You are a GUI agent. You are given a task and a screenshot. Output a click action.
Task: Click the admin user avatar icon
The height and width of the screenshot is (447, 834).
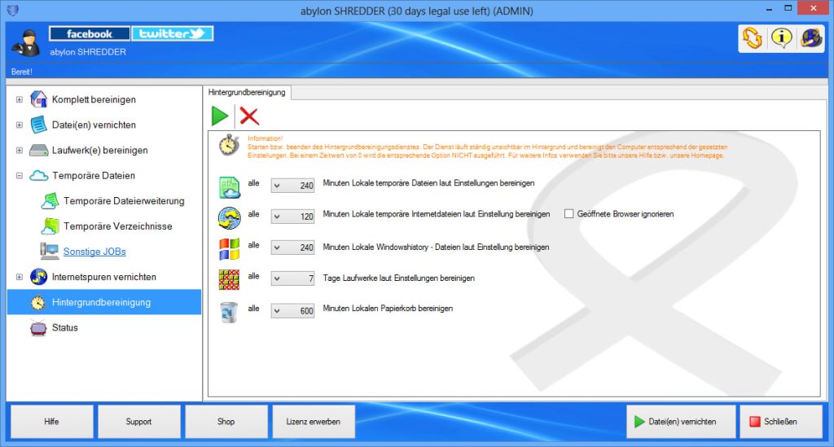[25, 44]
